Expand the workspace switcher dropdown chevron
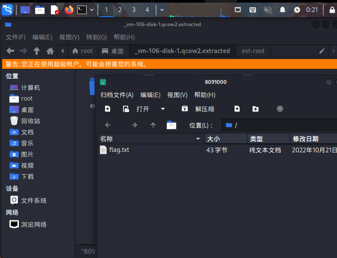337x258 pixels. 162,9
